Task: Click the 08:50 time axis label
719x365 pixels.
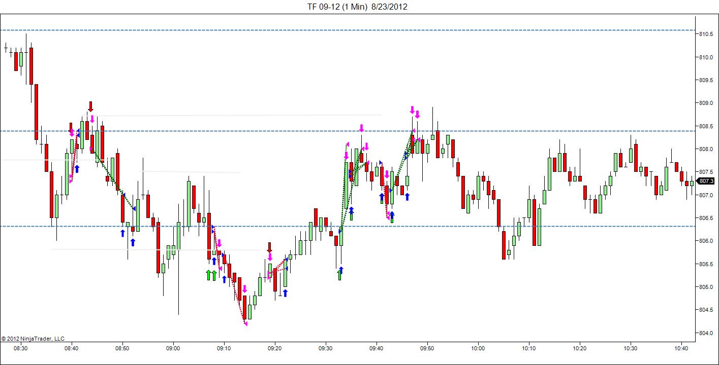Action: [x=122, y=348]
